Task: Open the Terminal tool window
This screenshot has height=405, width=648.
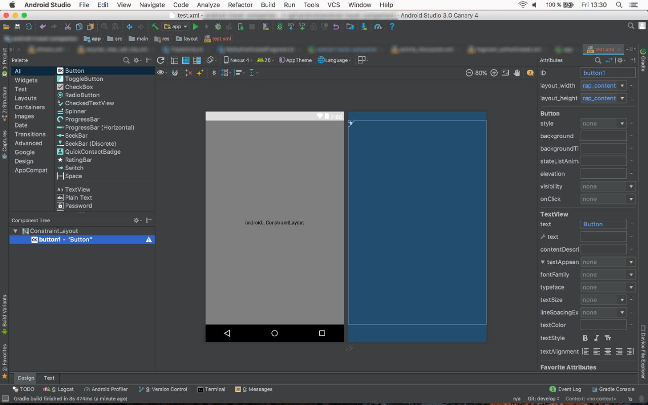Action: (x=211, y=389)
